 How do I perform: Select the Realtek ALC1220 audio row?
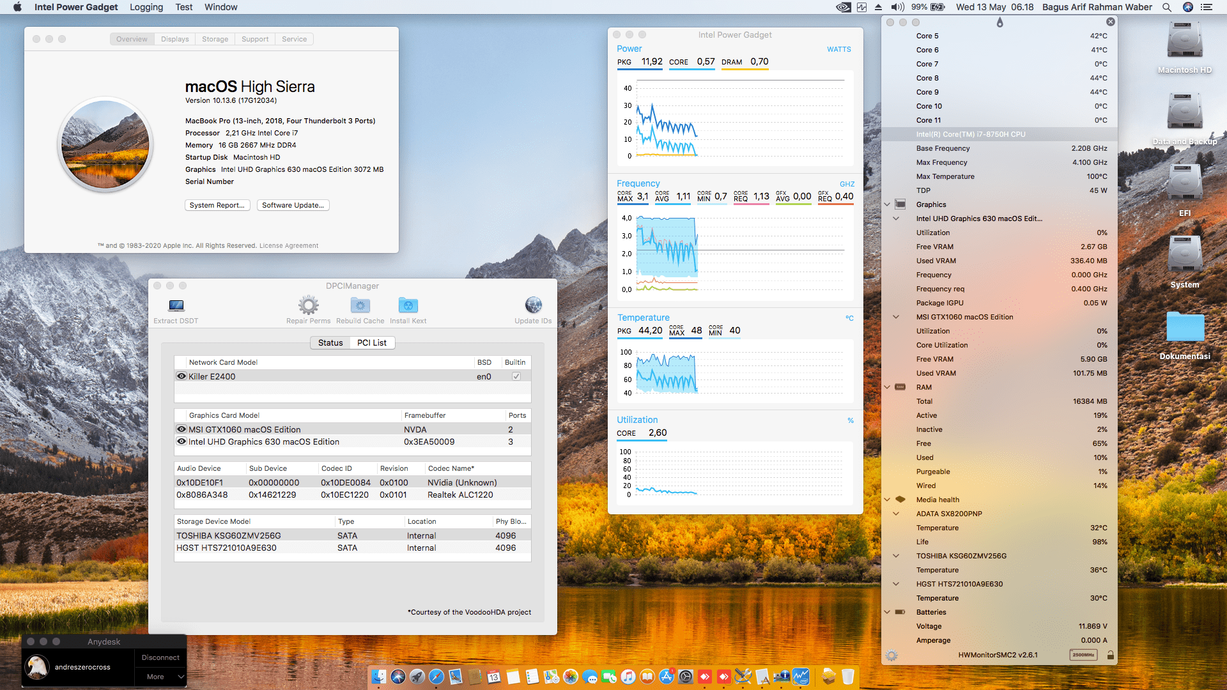pos(353,495)
